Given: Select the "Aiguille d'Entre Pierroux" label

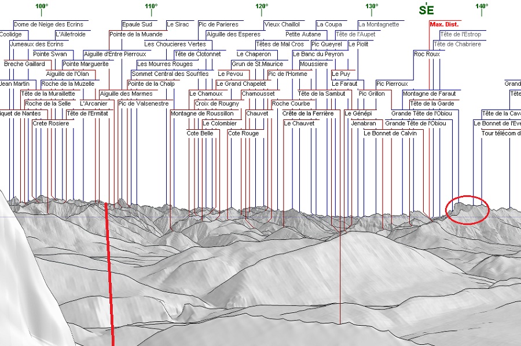Looking at the screenshot, I should [x=115, y=54].
